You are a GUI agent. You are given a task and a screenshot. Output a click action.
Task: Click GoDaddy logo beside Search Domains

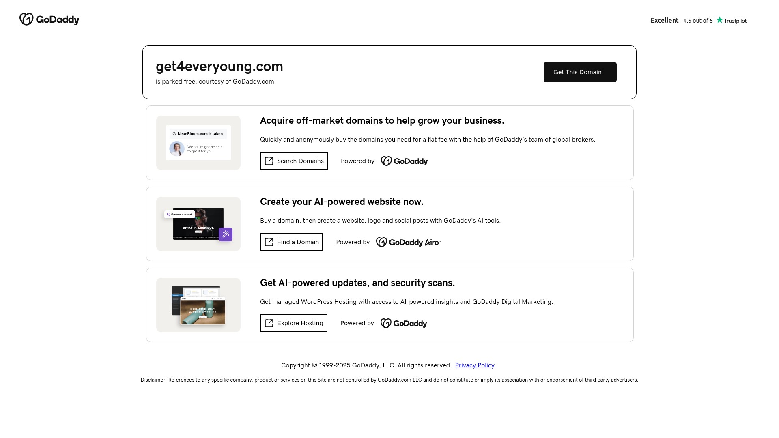(x=404, y=161)
